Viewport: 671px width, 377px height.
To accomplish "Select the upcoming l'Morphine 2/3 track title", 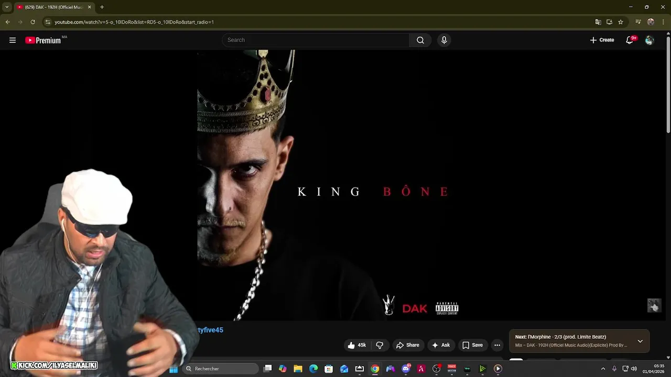I will pyautogui.click(x=560, y=337).
